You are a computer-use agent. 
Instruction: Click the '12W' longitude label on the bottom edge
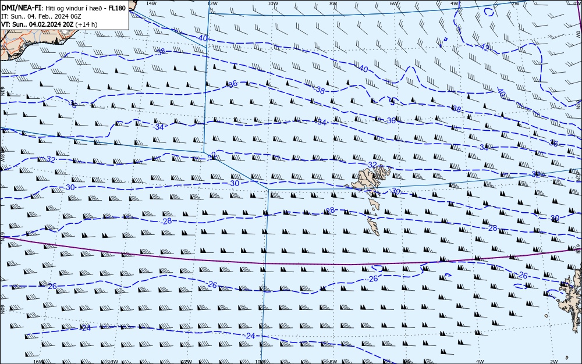pos(186,362)
